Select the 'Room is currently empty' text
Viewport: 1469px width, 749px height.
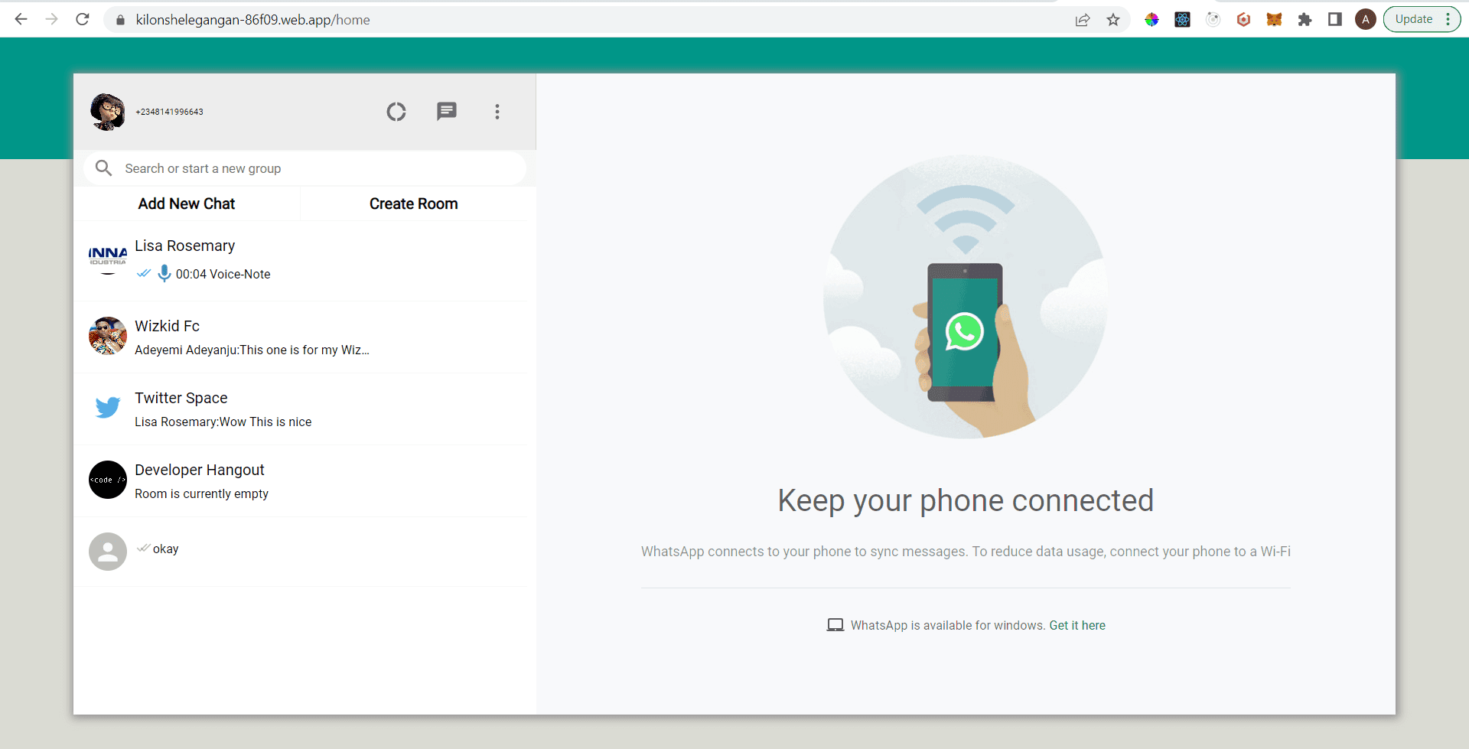202,493
